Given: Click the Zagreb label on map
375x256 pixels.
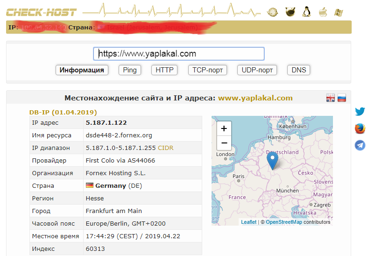Looking at the screenshot, I should pos(322,205).
